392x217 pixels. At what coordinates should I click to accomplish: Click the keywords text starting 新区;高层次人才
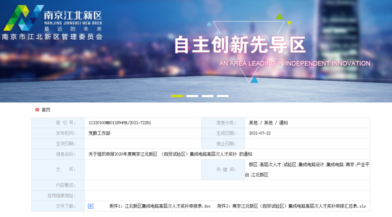click(x=307, y=169)
